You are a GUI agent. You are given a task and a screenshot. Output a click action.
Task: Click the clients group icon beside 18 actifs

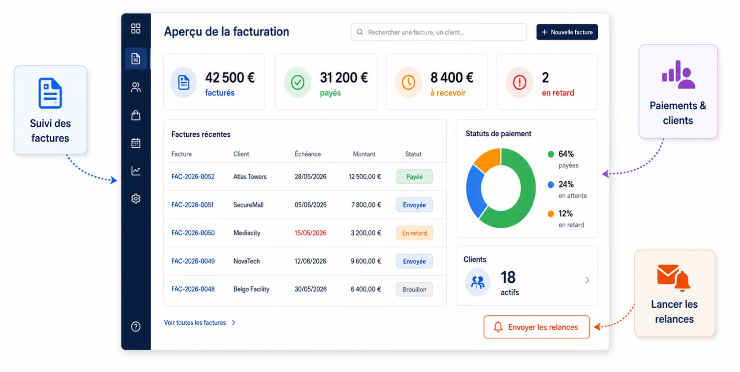[x=478, y=282]
